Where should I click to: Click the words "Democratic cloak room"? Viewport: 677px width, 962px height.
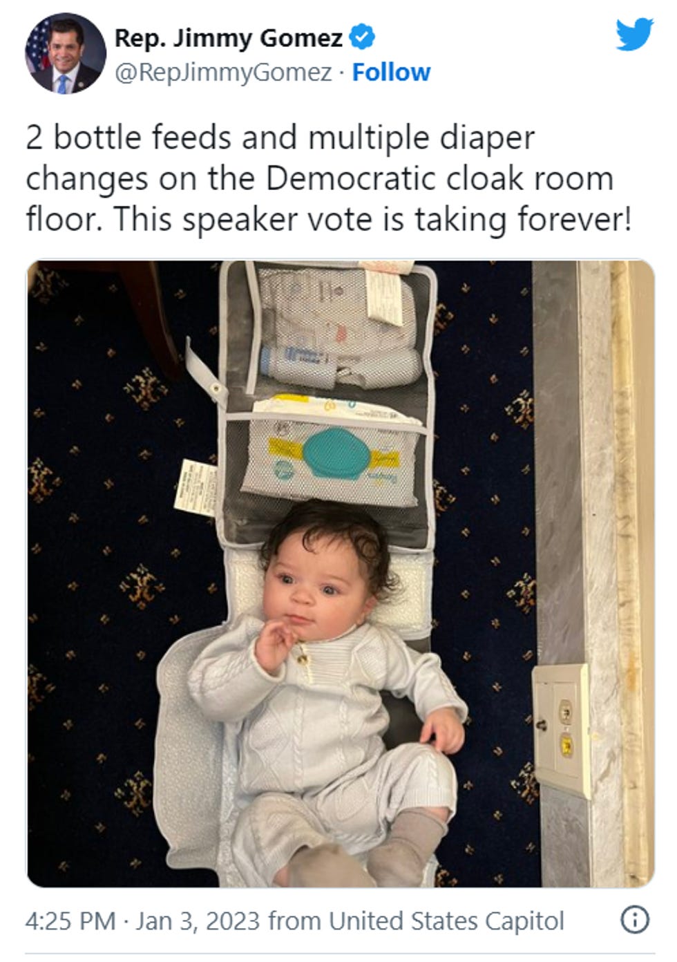(439, 178)
